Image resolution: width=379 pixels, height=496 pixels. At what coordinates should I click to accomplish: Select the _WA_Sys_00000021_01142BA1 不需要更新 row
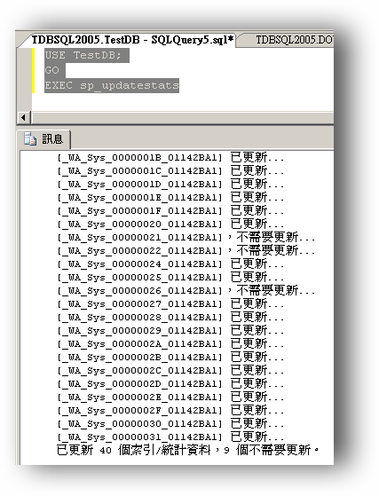pos(186,237)
